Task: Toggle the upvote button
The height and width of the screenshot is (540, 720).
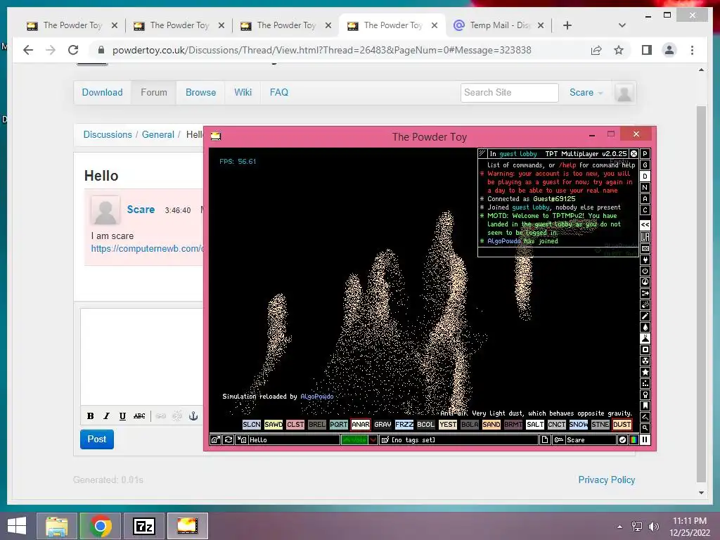Action: 354,439
